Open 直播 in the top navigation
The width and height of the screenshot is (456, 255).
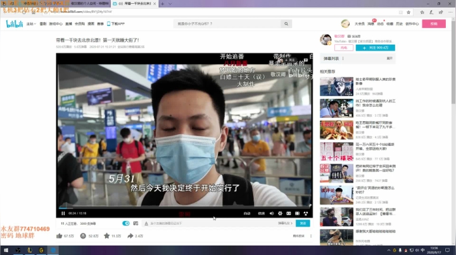tap(68, 24)
